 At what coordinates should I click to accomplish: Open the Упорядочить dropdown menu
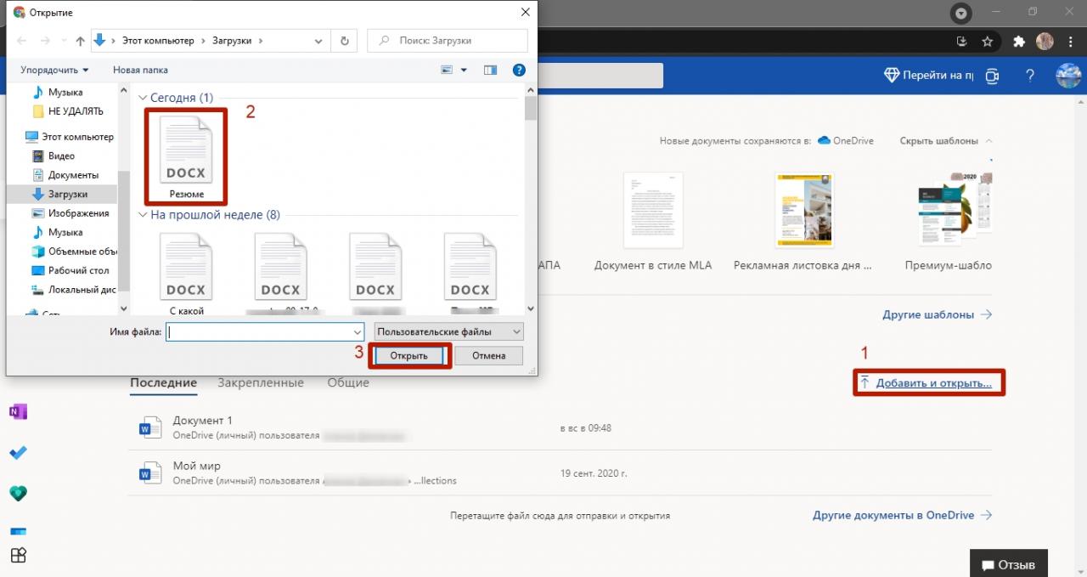coord(54,70)
